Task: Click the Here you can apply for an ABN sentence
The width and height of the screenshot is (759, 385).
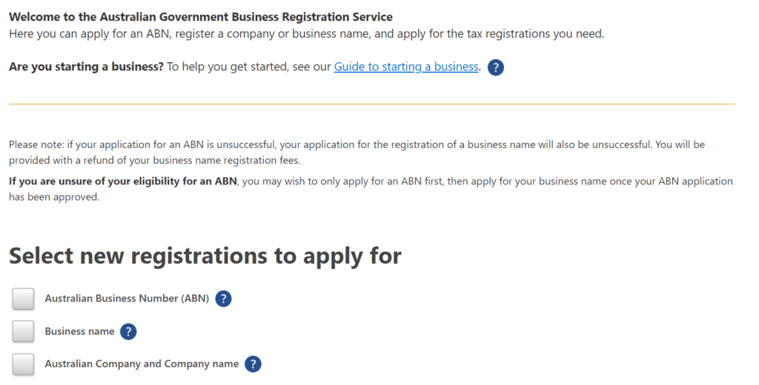Action: point(306,34)
